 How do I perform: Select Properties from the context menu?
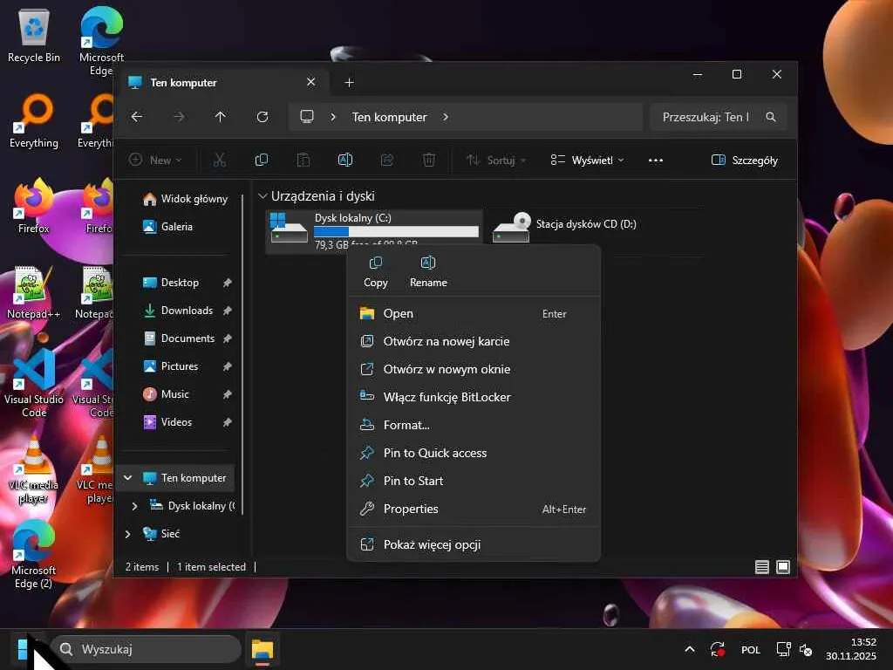(411, 509)
